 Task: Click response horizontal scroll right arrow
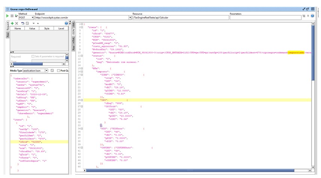point(310,171)
